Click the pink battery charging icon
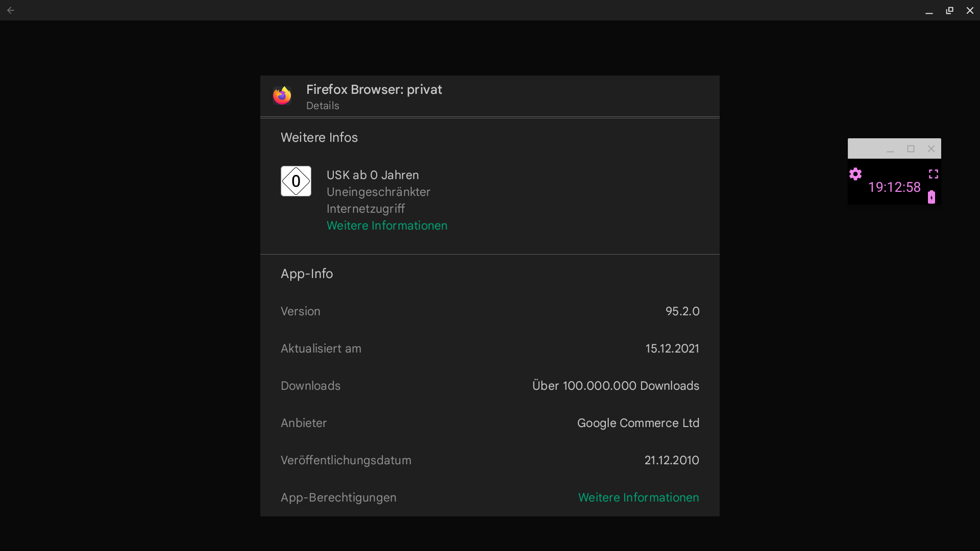Screen dimensions: 980x551 [x=932, y=197]
